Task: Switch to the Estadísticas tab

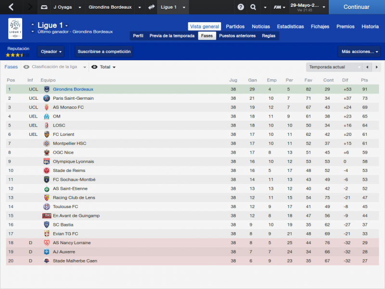Action: tap(290, 26)
